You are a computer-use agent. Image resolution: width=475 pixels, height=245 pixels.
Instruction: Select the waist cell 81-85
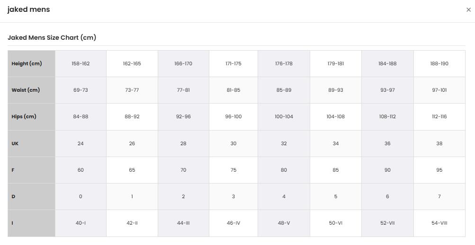click(233, 90)
